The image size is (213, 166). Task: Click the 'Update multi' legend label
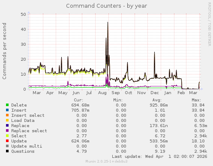point(27,146)
